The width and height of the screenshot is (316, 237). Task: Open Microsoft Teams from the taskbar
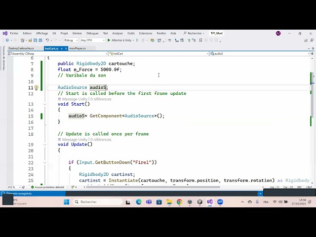(x=149, y=202)
